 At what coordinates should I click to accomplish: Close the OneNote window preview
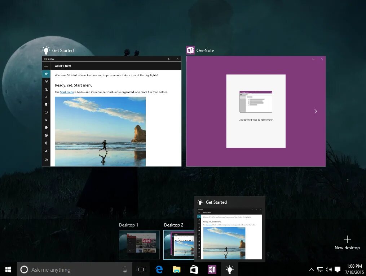[322, 59]
